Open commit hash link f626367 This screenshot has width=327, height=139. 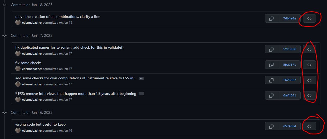coord(290,80)
